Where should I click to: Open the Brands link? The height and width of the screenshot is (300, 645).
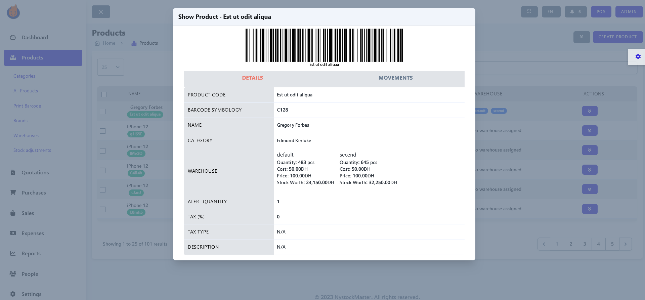(20, 121)
